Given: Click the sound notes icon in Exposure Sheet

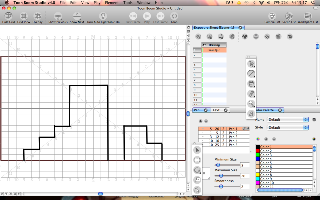Looking at the screenshot, I should pos(267,36).
